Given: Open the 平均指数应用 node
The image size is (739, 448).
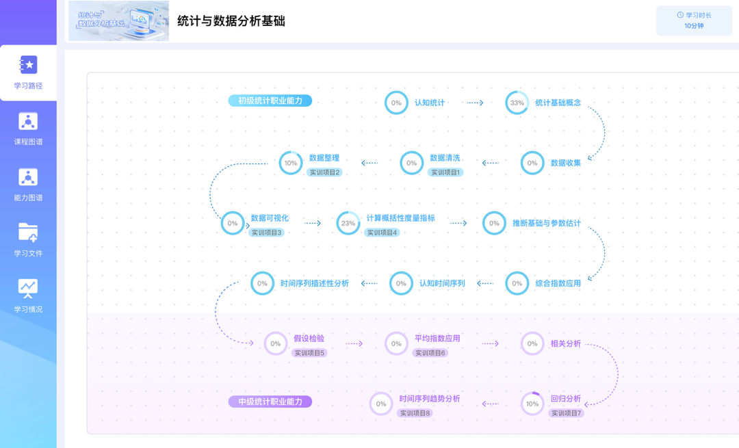Looking at the screenshot, I should (437, 339).
